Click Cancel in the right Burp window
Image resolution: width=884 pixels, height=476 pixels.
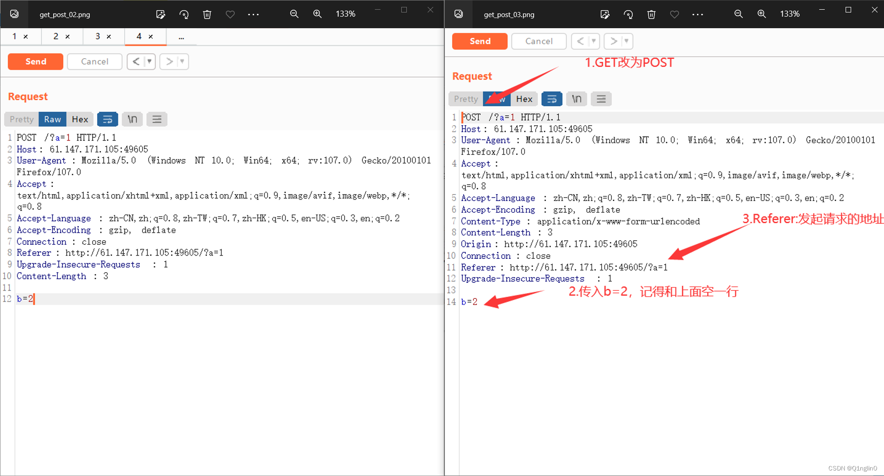(539, 41)
